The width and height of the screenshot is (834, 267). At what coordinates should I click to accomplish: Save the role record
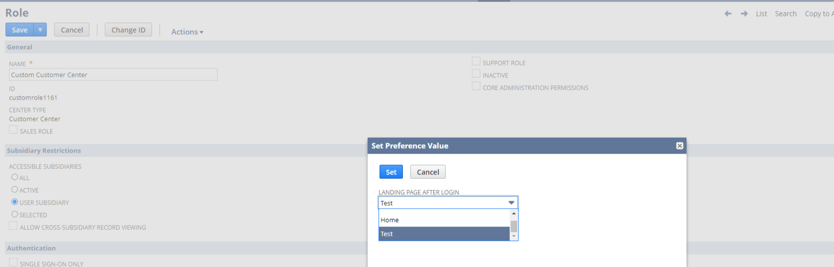tap(20, 30)
